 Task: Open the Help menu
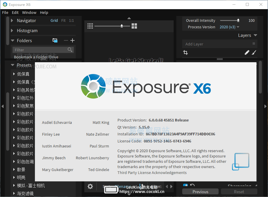point(44,13)
